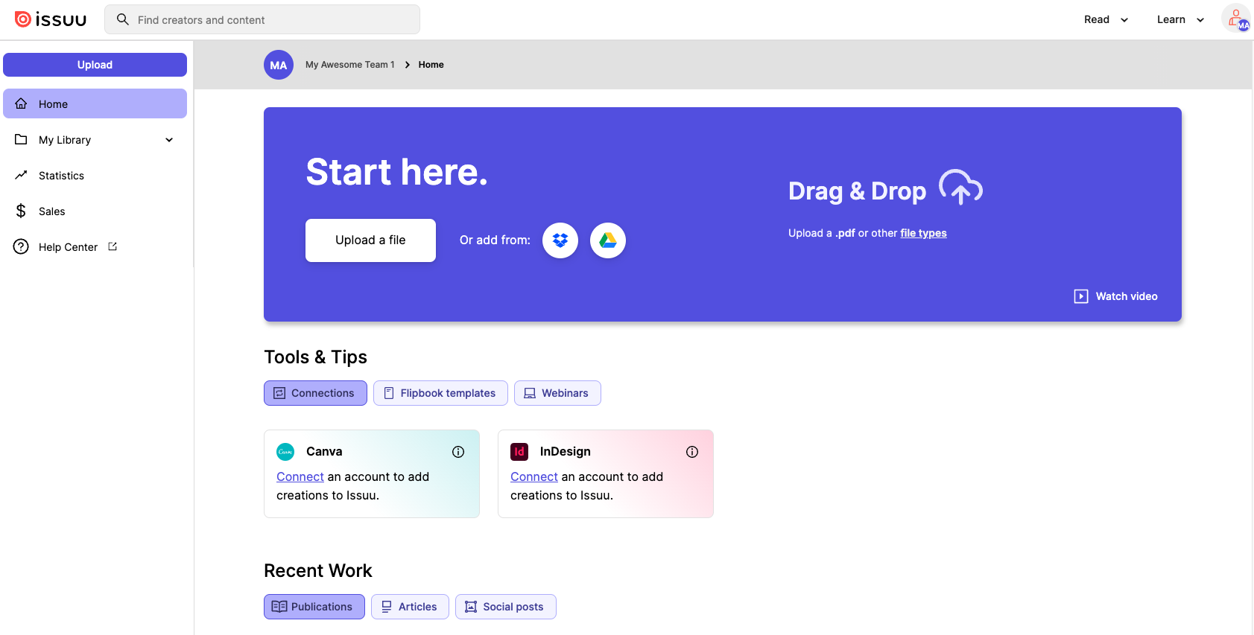Open the Read dropdown menu
1254x635 pixels.
coord(1106,19)
